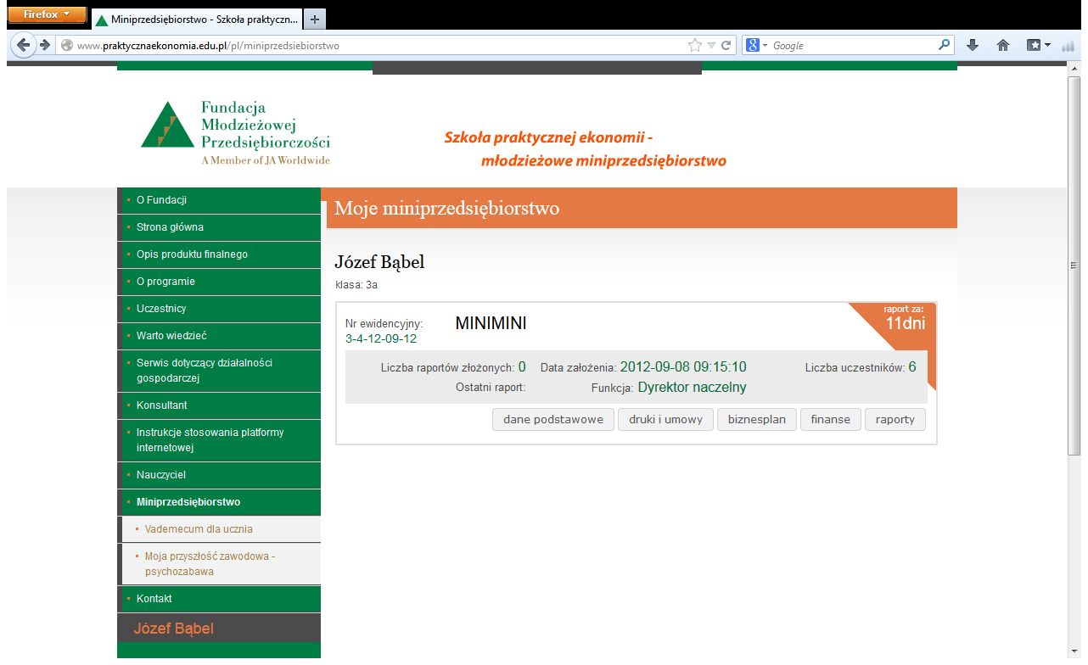1088x665 pixels.
Task: Open Moja przyszłość zawodowa - psychozabawa link
Action: (x=219, y=564)
